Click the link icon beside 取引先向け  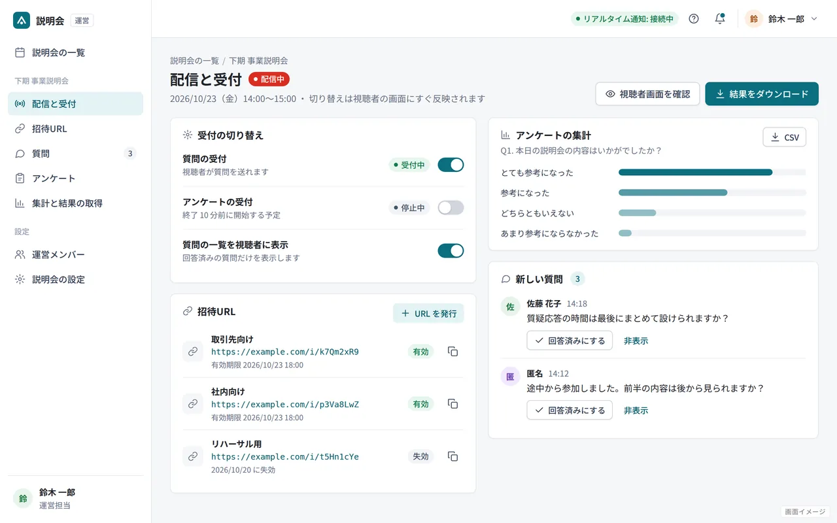point(193,352)
